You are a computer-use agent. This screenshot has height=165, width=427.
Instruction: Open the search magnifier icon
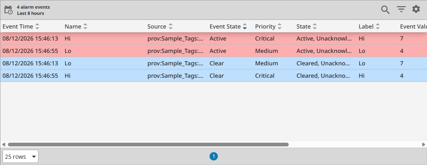(x=385, y=10)
